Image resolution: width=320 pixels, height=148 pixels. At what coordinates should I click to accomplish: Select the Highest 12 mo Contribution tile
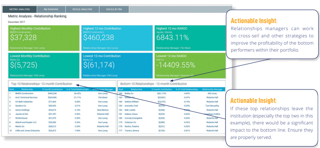pos(117,38)
